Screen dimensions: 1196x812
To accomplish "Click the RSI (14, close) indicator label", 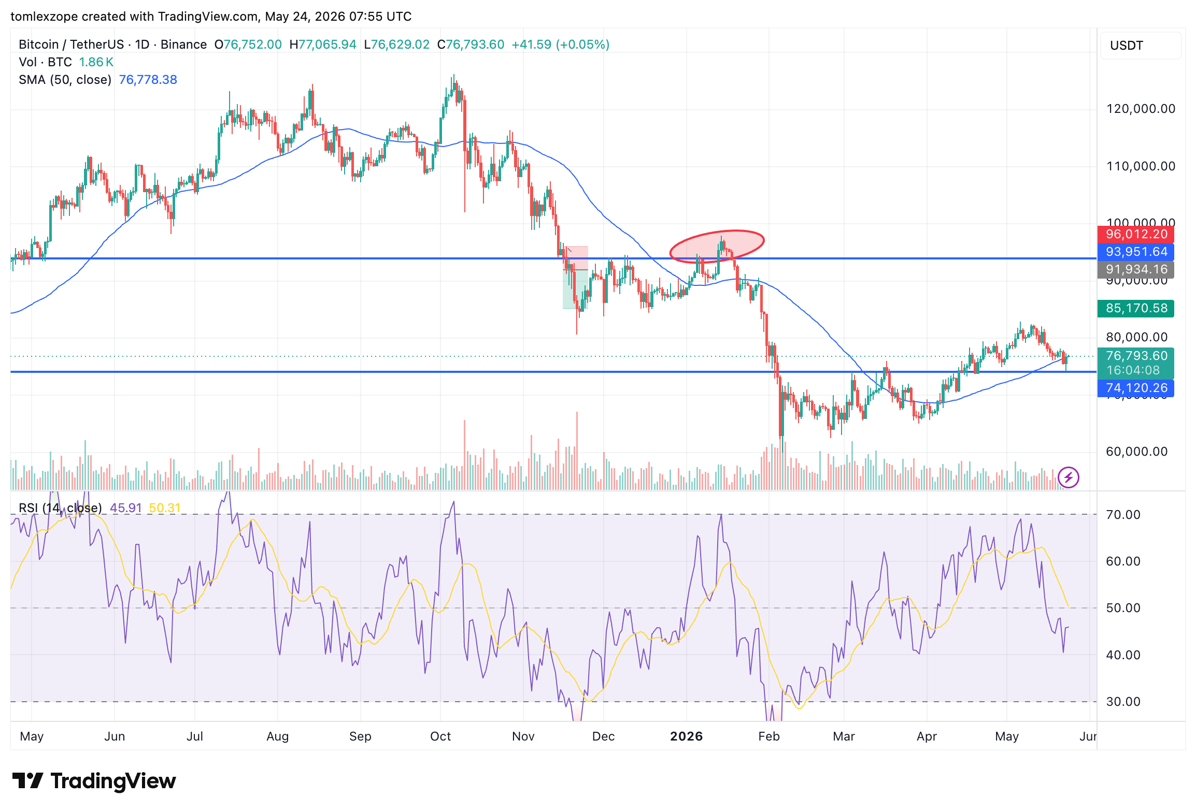I will [60, 508].
